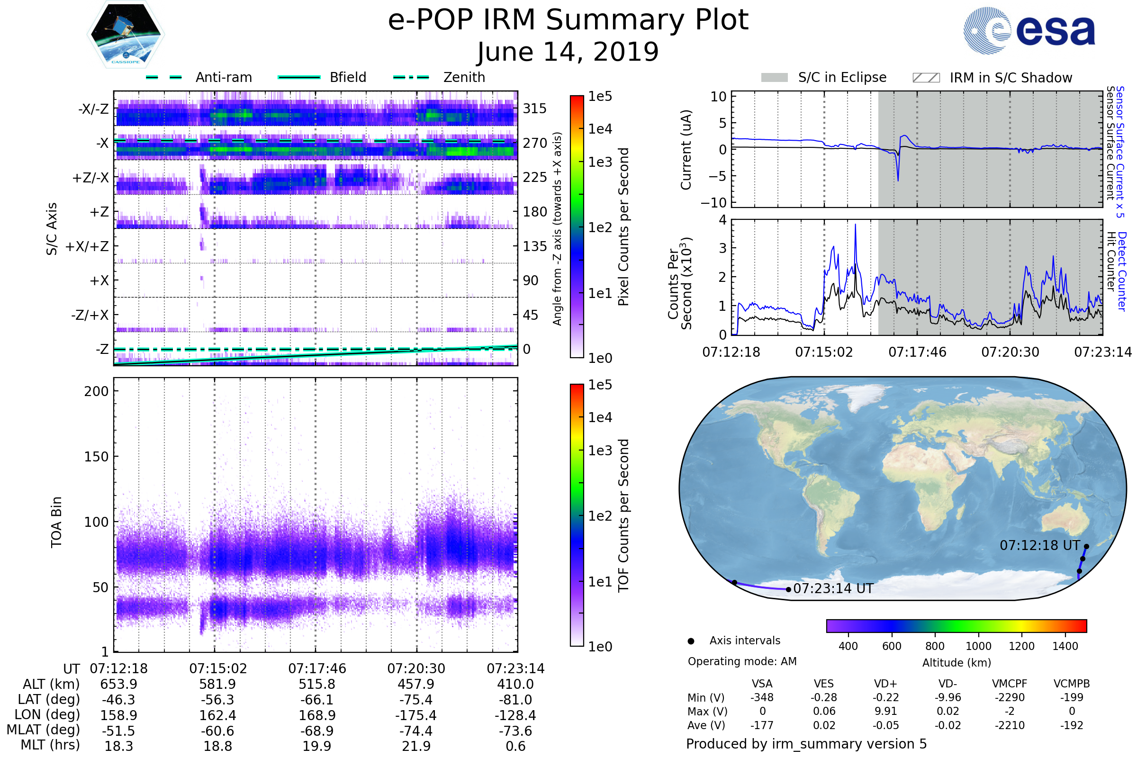Click the Axis intervals black dot marker
This screenshot has height=758, width=1137.
[691, 641]
